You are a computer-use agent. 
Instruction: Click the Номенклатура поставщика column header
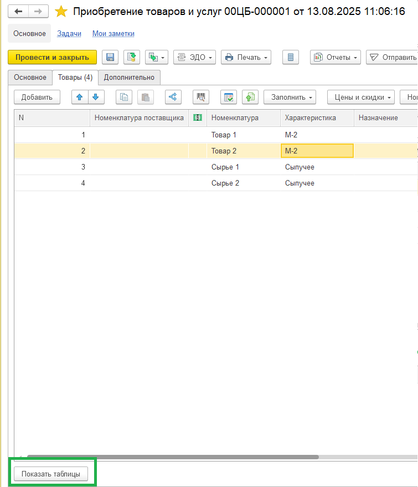click(139, 117)
